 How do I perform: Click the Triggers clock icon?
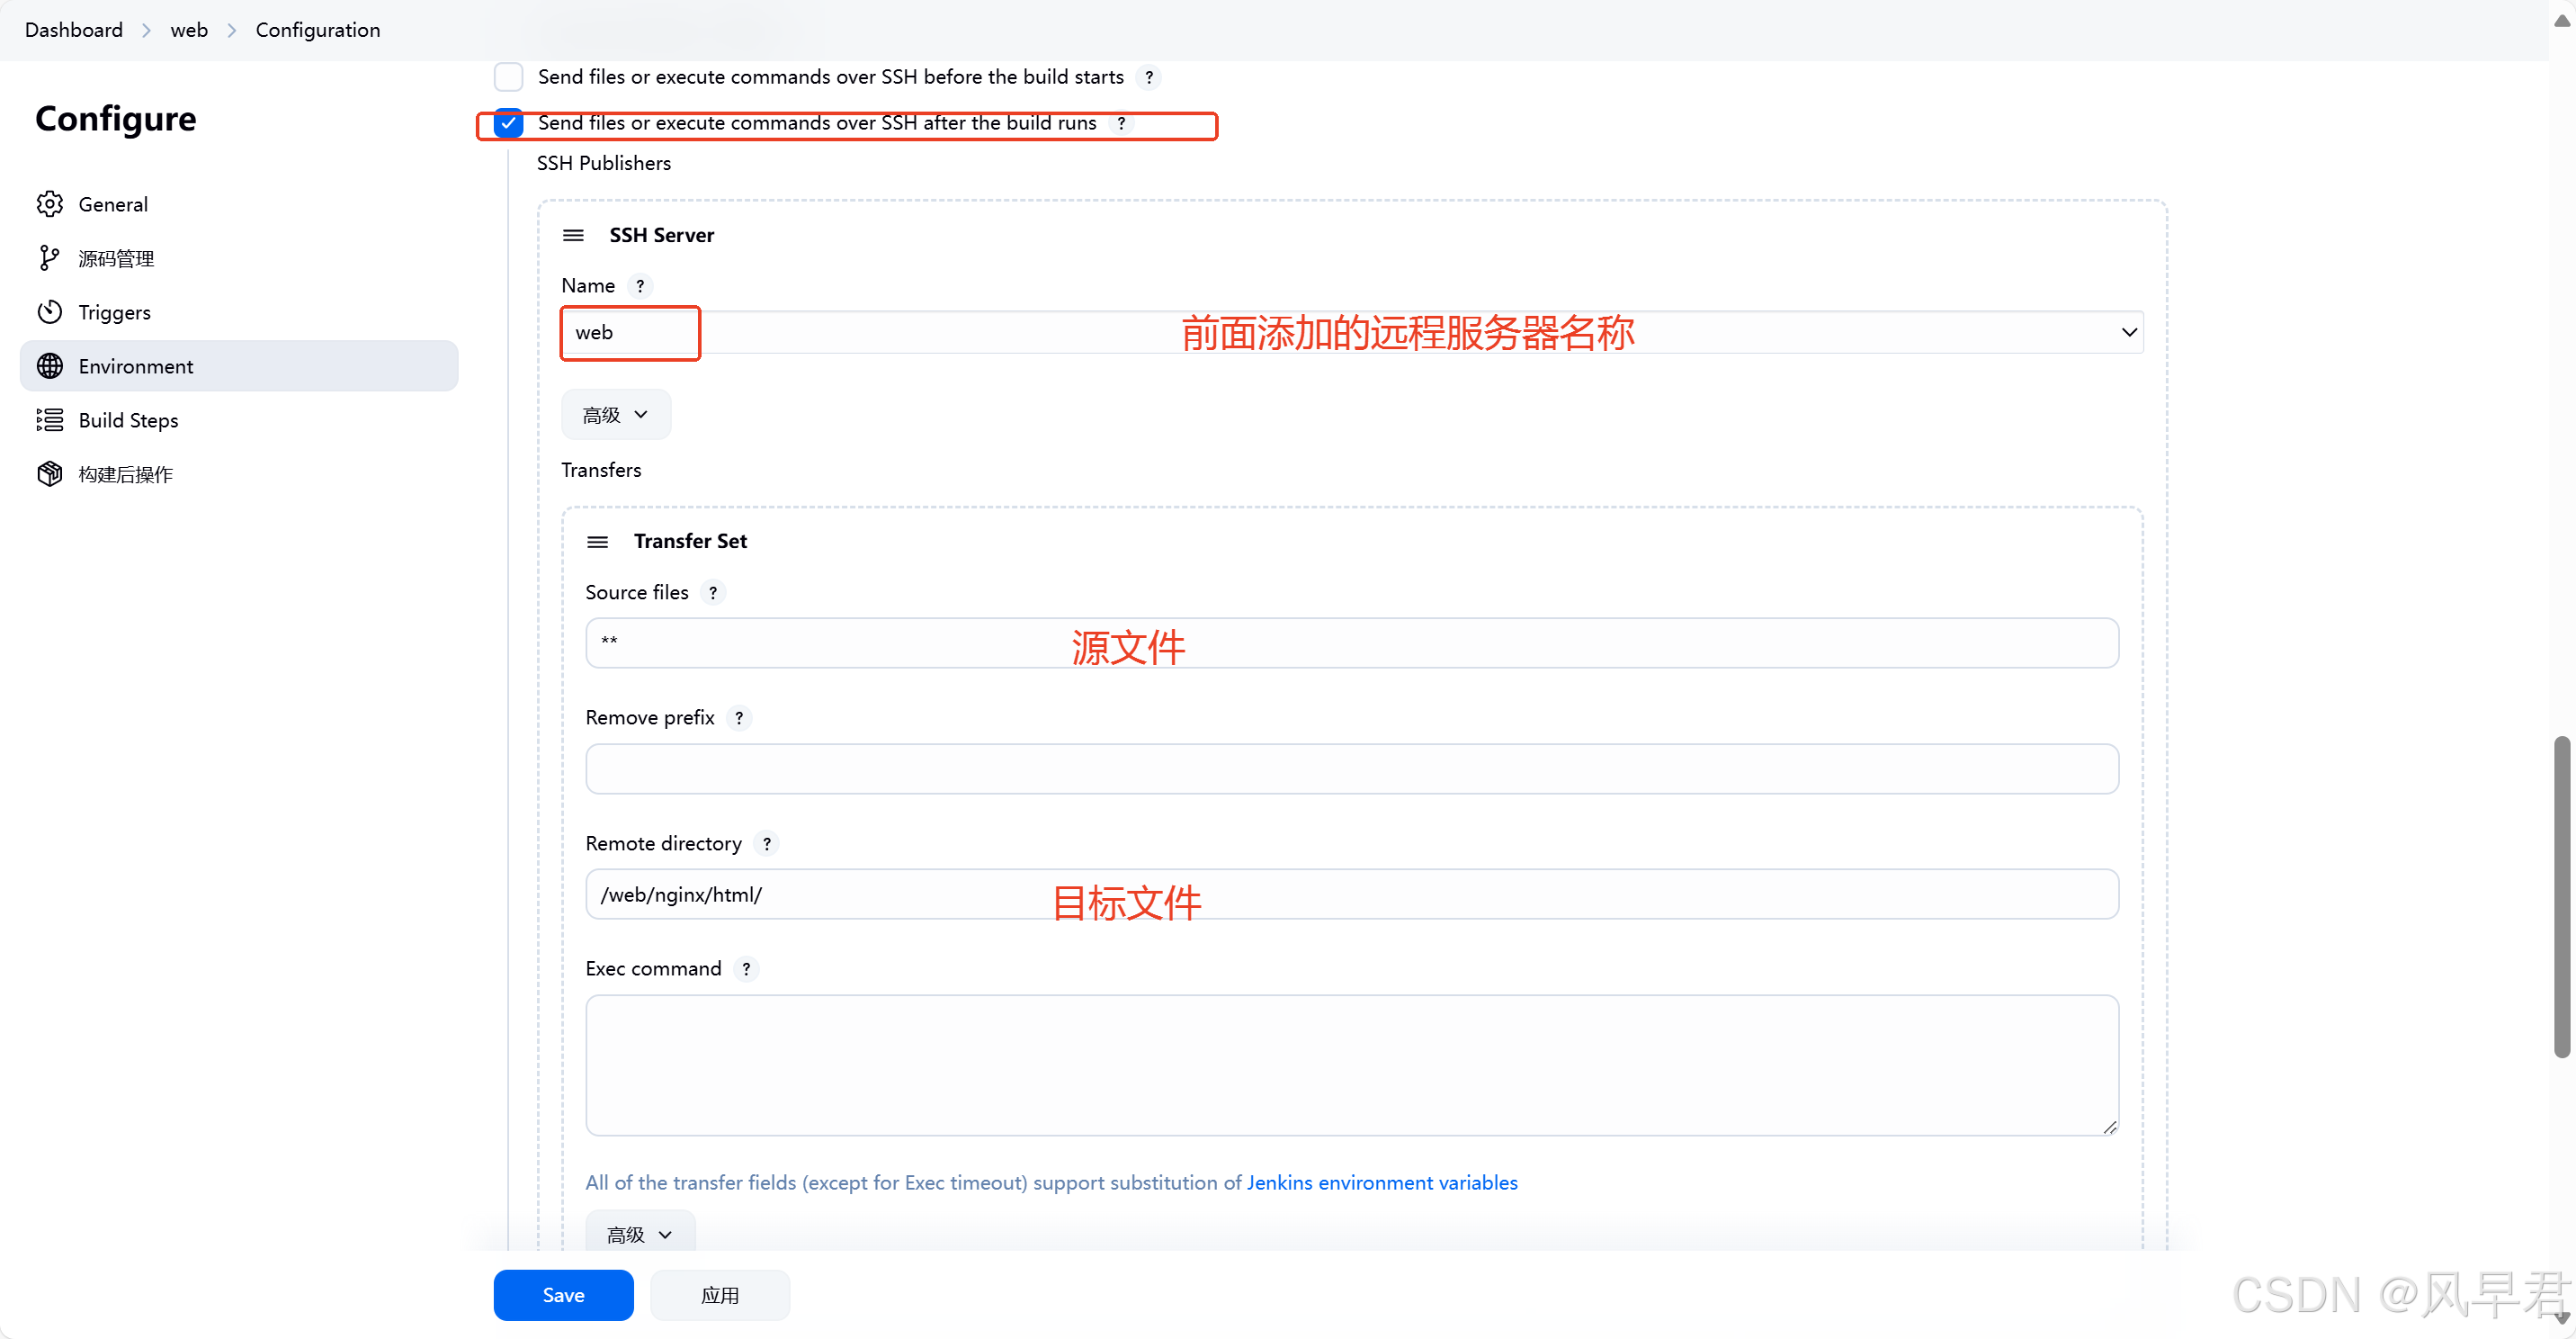[x=50, y=312]
